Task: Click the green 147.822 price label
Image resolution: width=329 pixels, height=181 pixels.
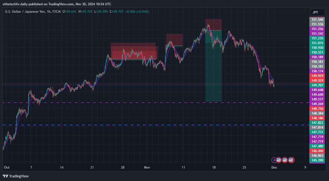Action: tap(317, 123)
